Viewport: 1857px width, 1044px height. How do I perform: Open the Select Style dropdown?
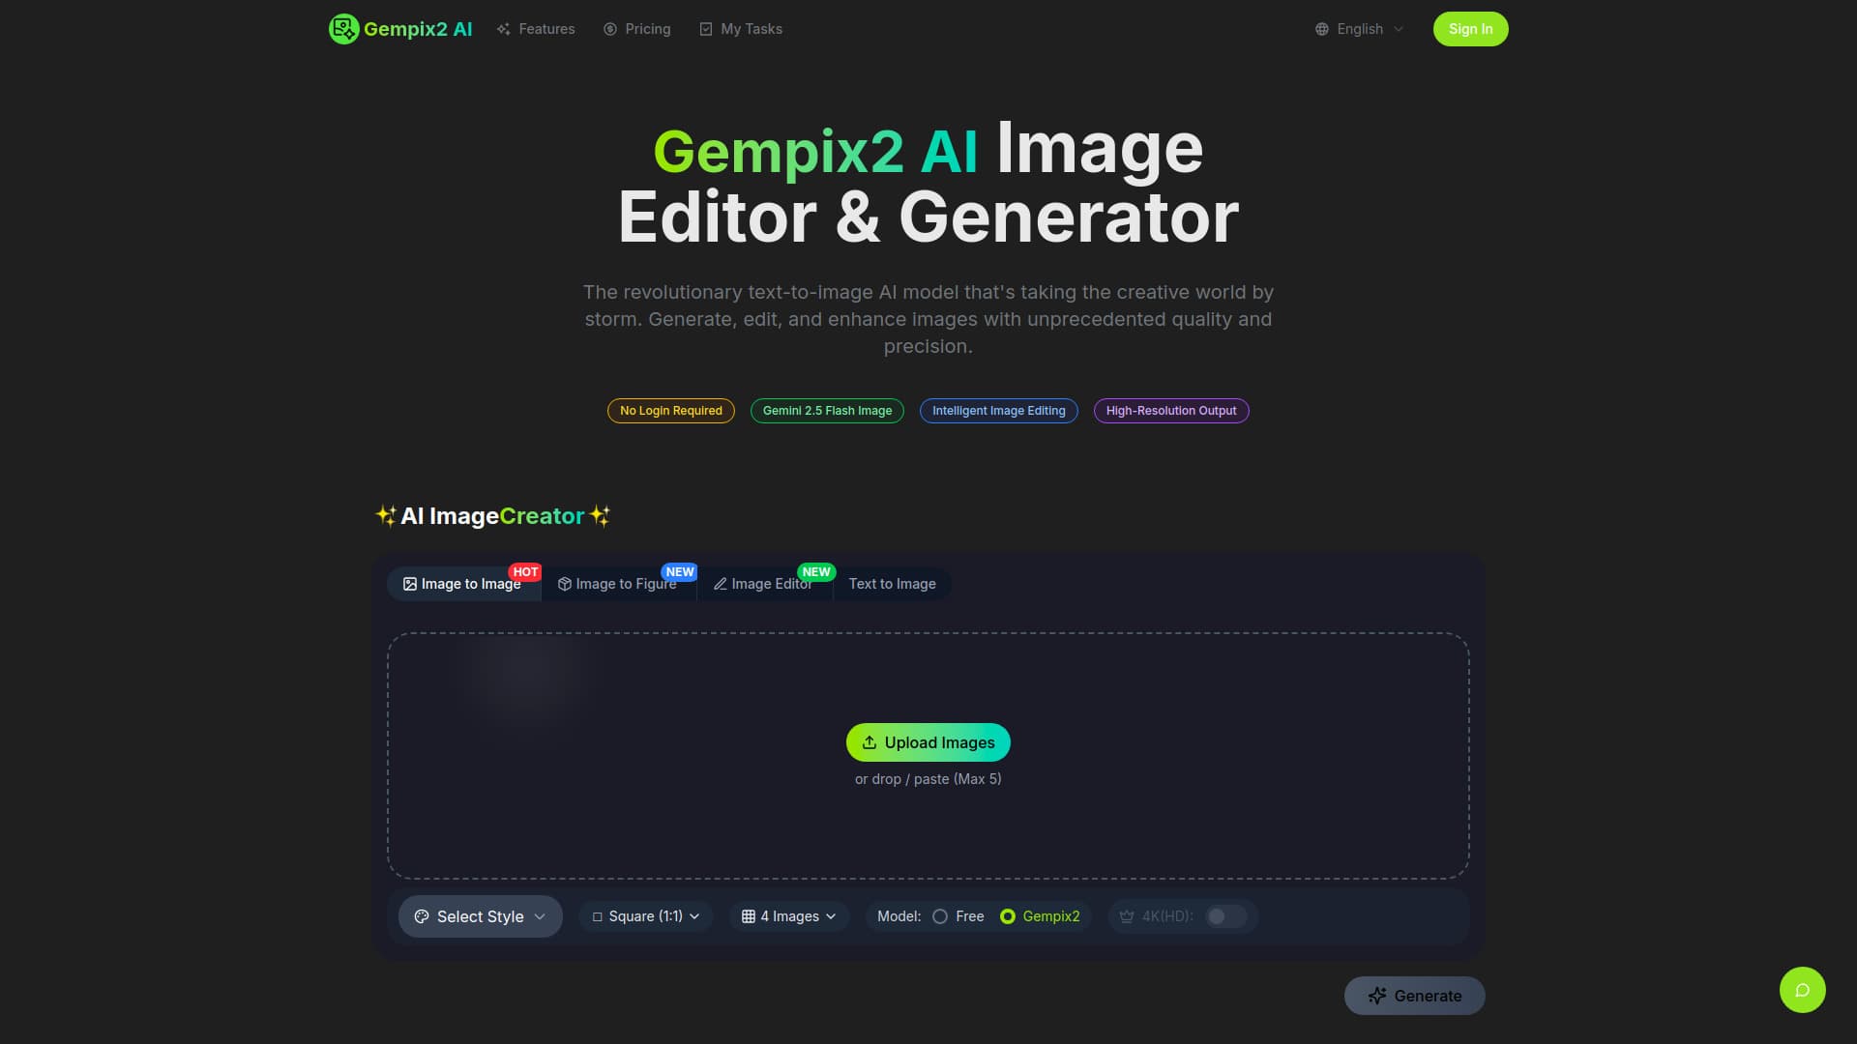click(480, 915)
